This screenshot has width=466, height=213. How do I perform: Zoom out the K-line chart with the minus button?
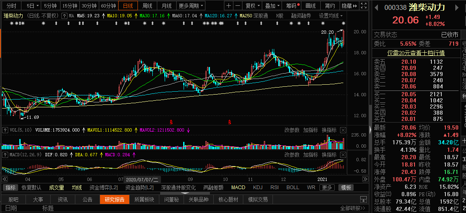[x=238, y=6]
